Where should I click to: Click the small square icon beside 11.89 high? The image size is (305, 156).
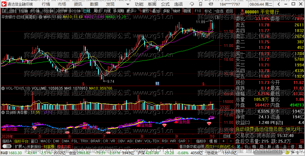tap(217, 17)
